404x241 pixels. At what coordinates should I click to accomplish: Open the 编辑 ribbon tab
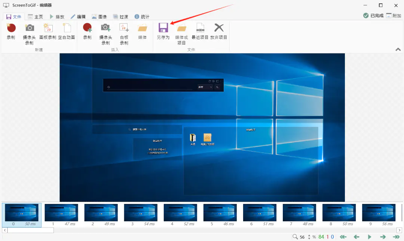78,17
